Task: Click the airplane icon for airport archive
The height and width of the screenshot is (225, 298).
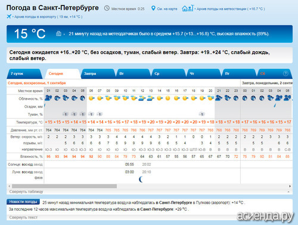Action: 9,17
